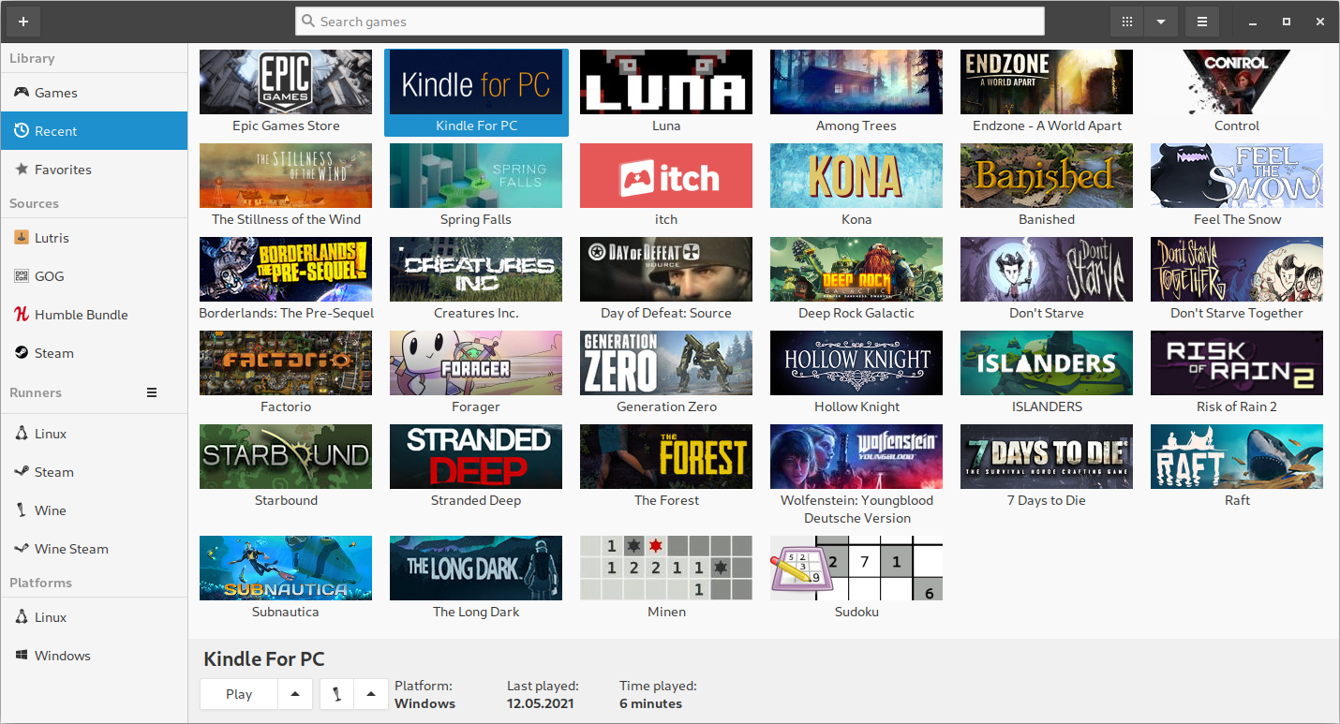Filter by Lutris source

(x=94, y=238)
